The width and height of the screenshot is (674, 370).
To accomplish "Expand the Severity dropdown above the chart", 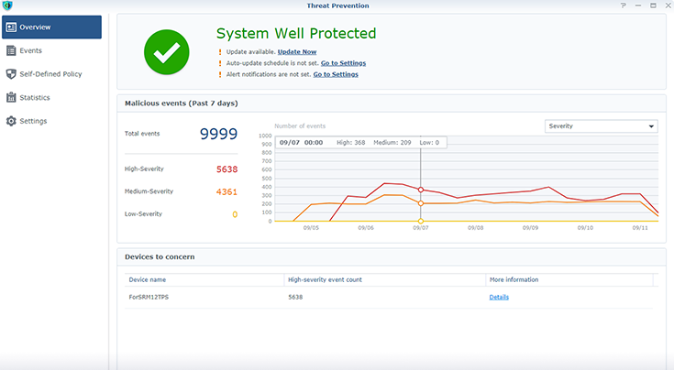I will coord(601,126).
